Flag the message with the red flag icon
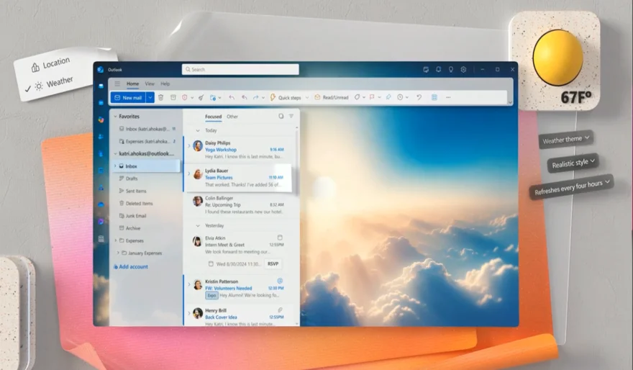The width and height of the screenshot is (633, 370). point(372,97)
